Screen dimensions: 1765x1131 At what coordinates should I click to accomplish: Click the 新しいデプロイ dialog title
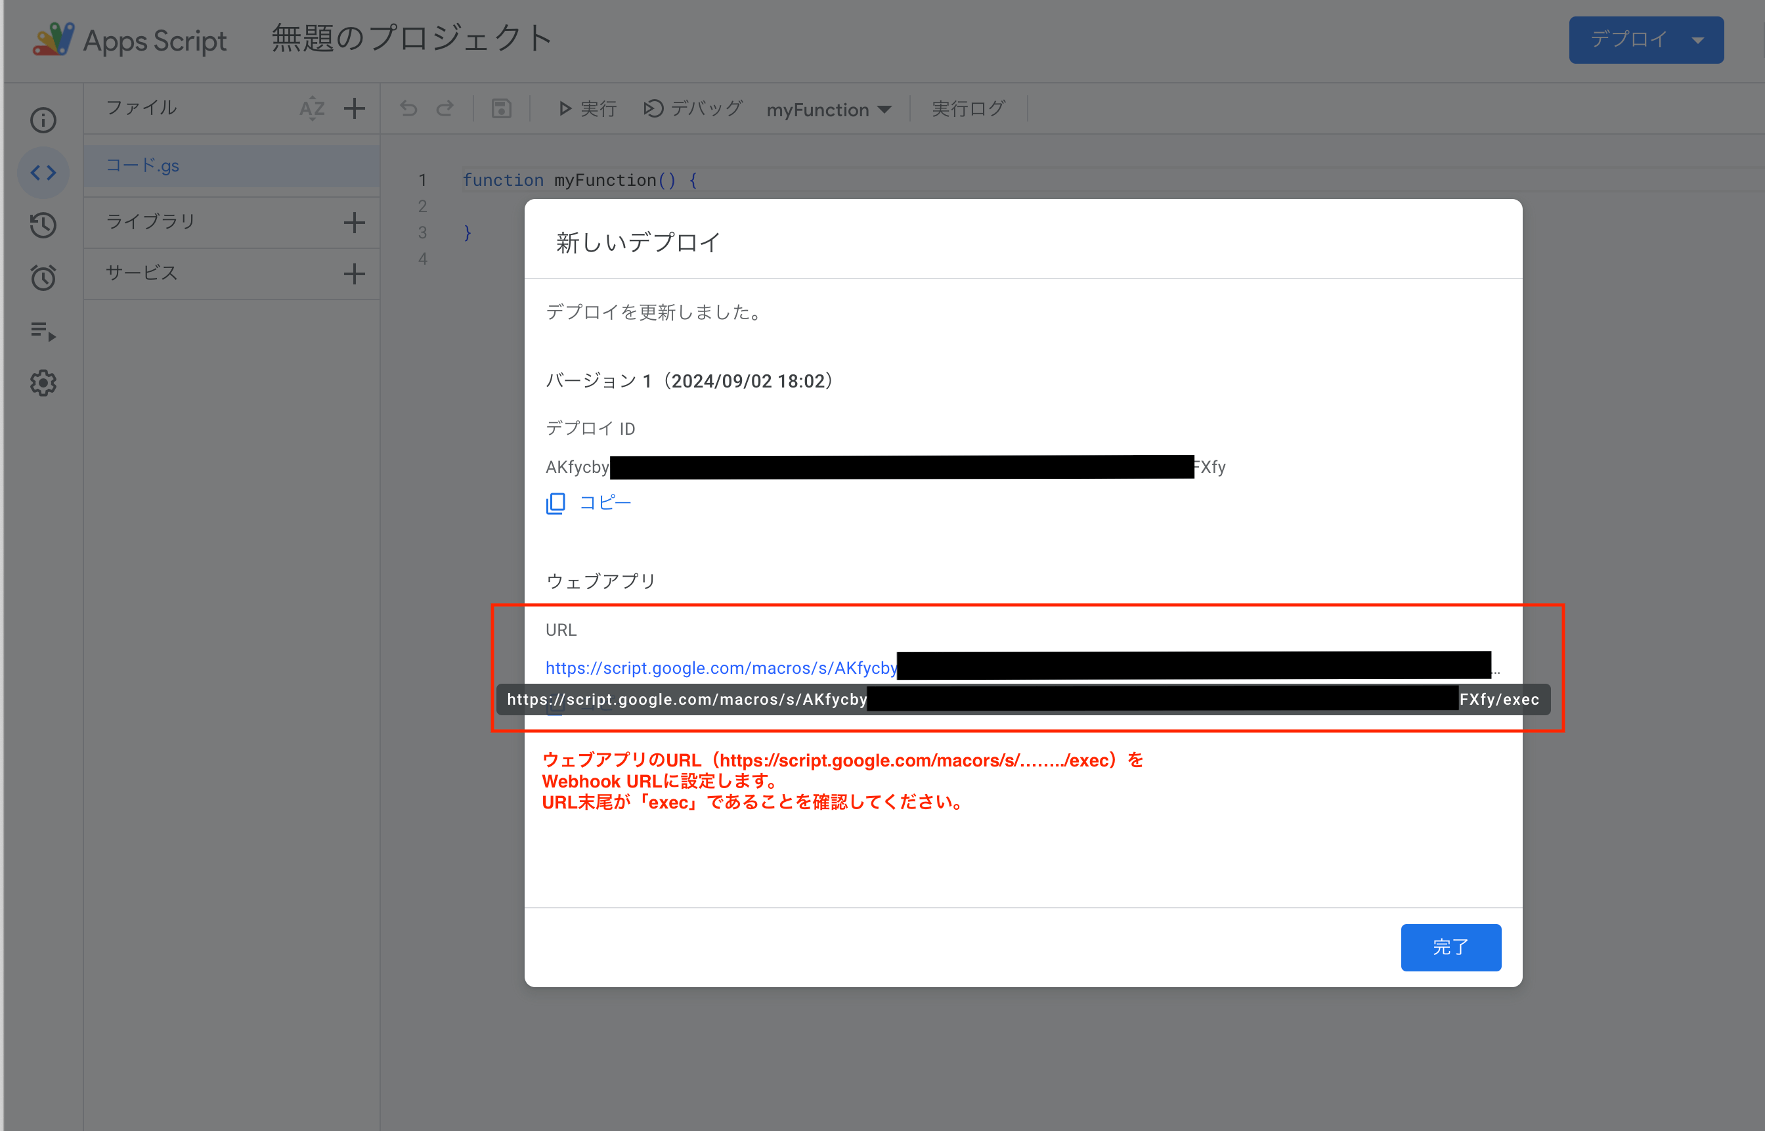coord(638,242)
